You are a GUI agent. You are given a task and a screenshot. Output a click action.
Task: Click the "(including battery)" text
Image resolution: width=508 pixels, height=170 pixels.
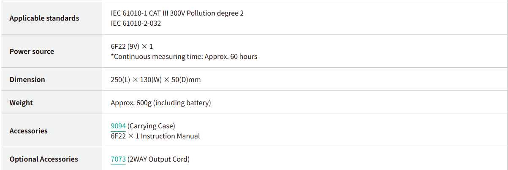click(182, 103)
